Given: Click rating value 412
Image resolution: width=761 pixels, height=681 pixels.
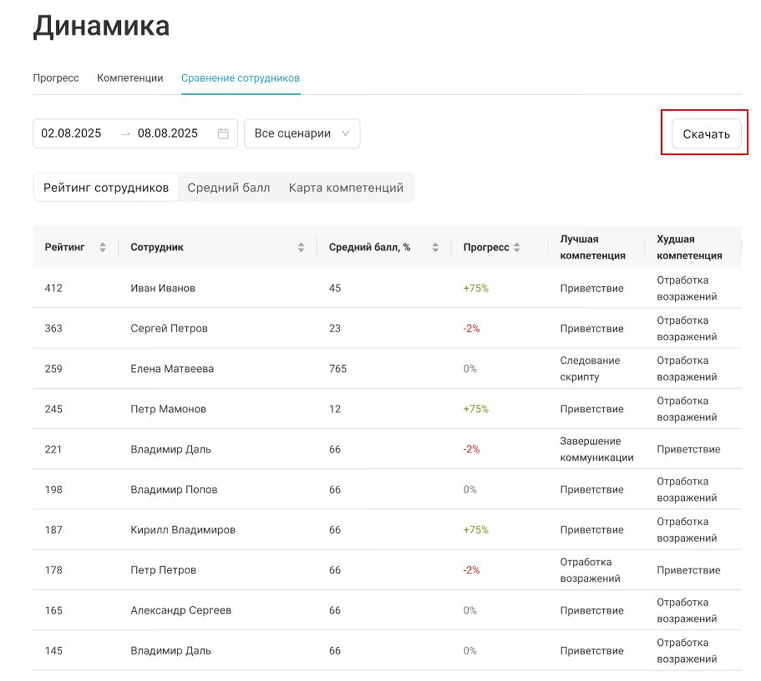Looking at the screenshot, I should (54, 288).
